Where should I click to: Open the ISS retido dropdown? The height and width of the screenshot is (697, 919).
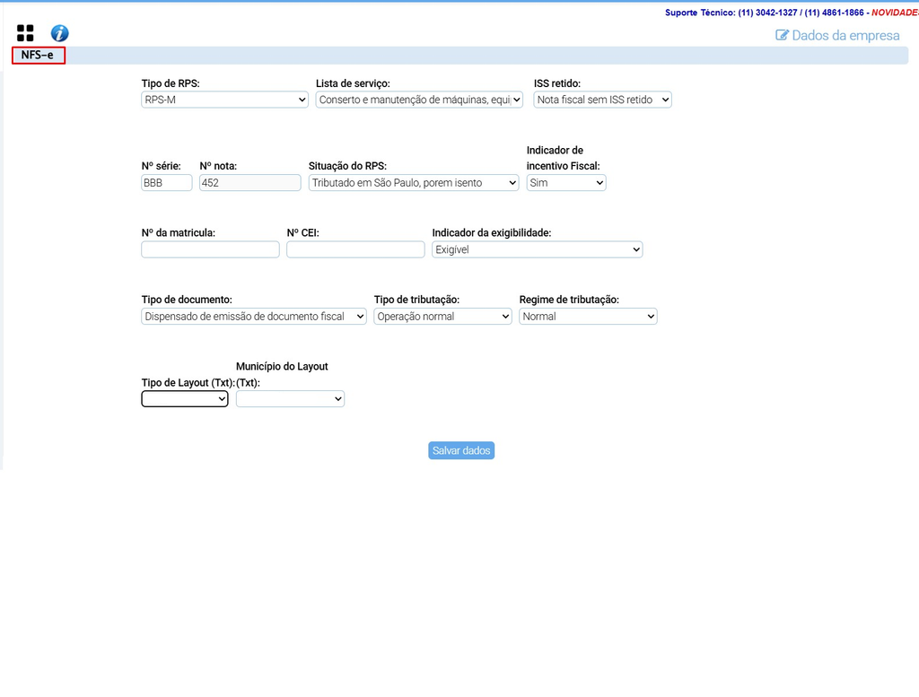(602, 100)
